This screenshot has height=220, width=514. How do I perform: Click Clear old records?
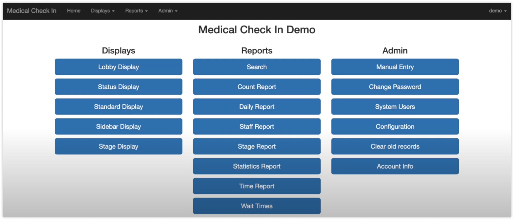tap(395, 146)
